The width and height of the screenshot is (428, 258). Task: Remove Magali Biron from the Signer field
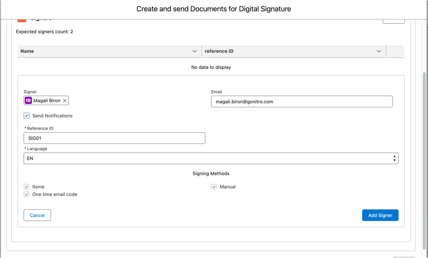point(65,101)
